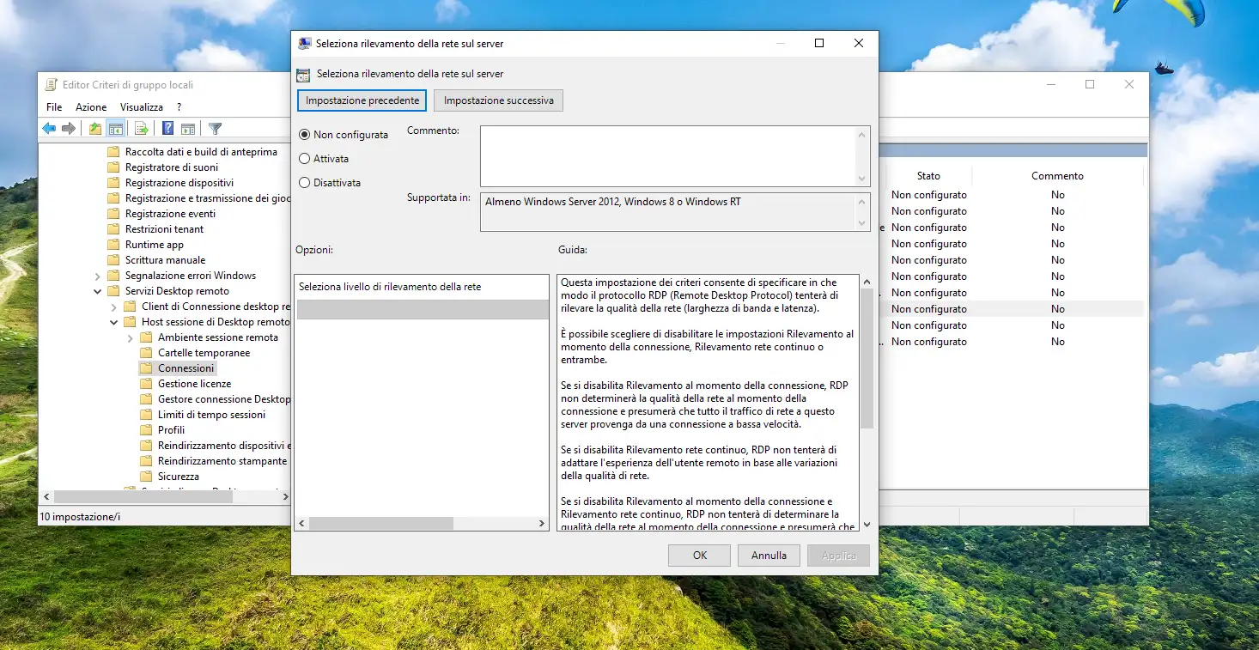Select the 'Non configurata' radio button
Image resolution: width=1259 pixels, height=650 pixels.
pos(304,135)
